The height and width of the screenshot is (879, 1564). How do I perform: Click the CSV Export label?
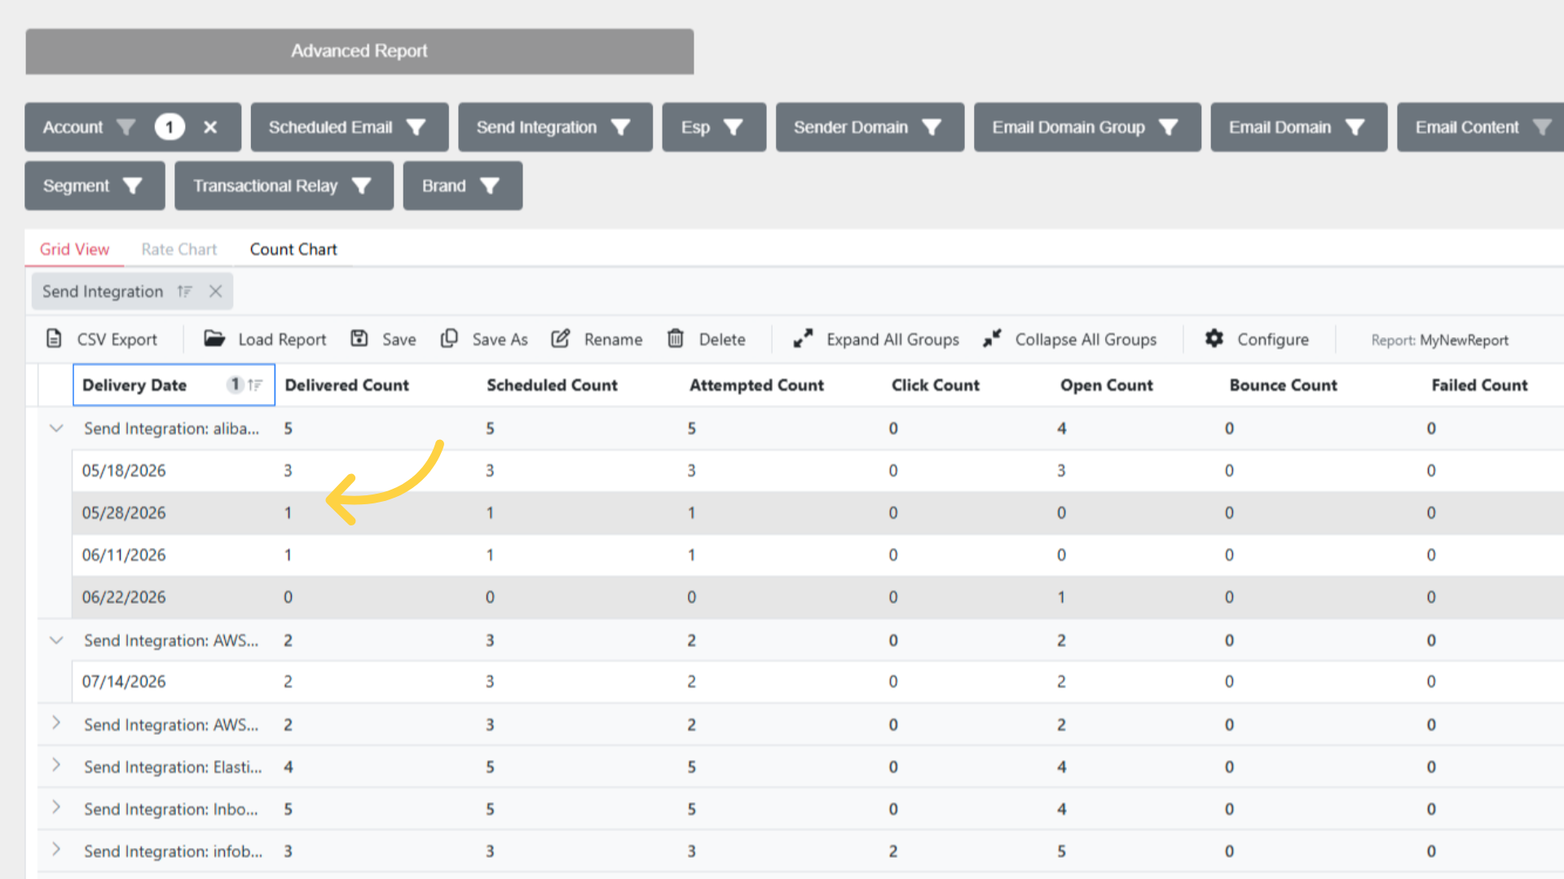click(x=117, y=340)
